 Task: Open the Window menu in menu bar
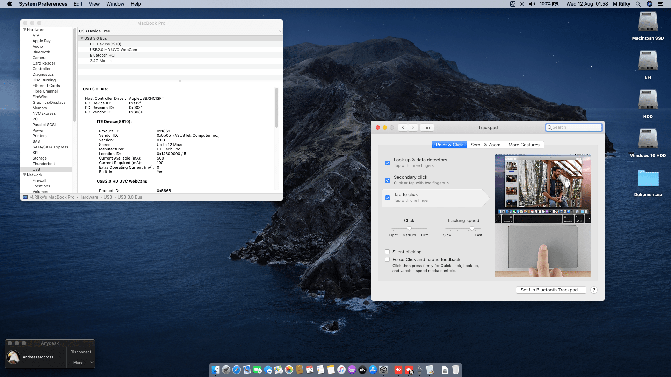[115, 4]
